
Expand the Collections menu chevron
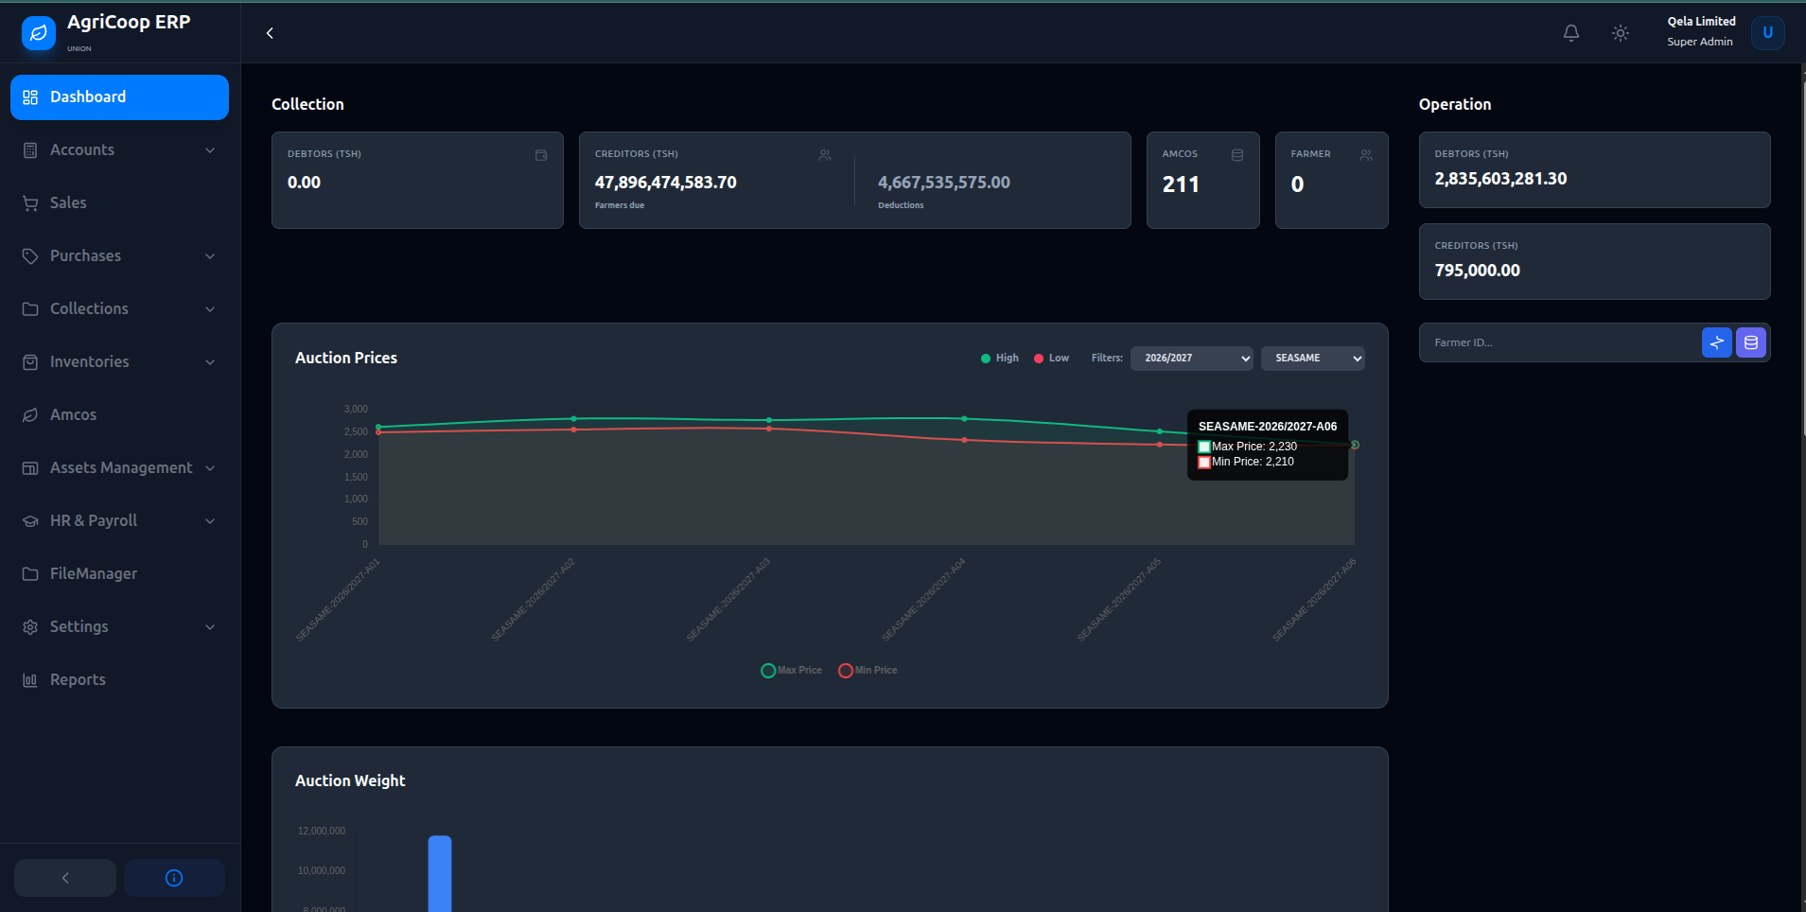[x=210, y=309]
